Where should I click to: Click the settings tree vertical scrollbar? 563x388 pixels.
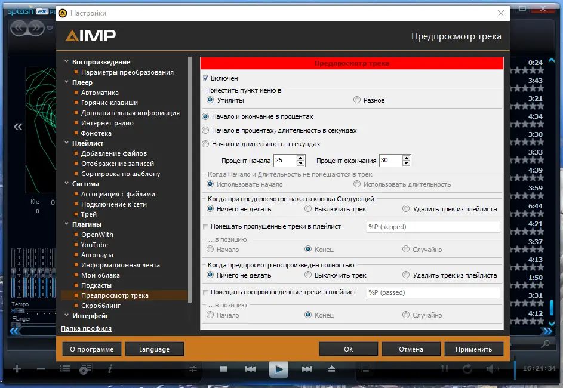pyautogui.click(x=190, y=180)
